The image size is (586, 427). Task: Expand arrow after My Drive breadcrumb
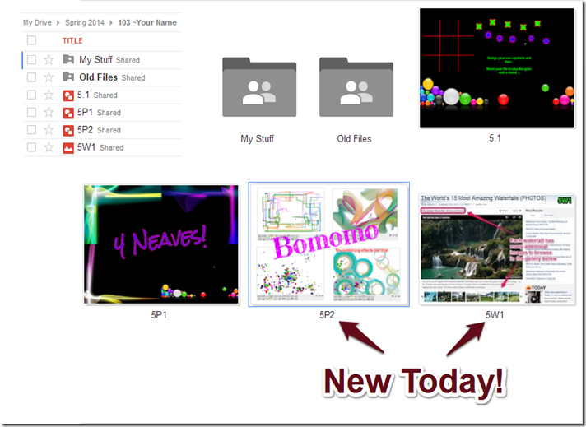(x=58, y=23)
